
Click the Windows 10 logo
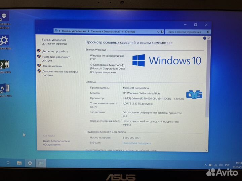point(167,60)
